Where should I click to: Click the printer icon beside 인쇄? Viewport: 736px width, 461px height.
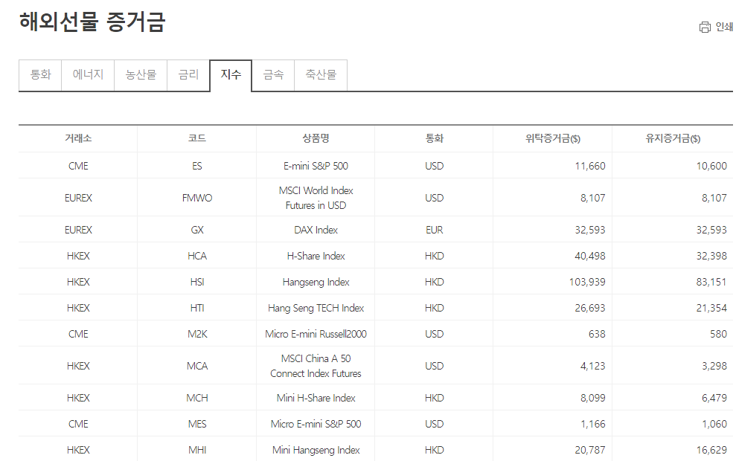[x=705, y=28]
